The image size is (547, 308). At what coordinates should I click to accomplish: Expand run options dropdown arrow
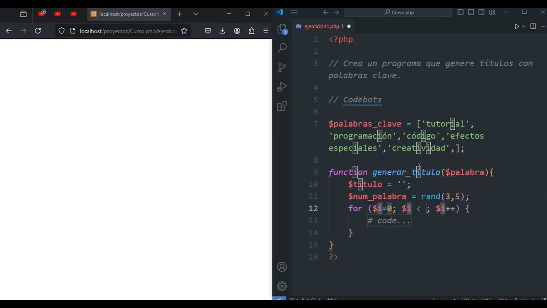[523, 27]
